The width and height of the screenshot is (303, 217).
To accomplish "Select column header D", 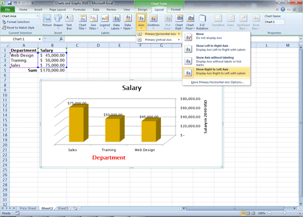I will (98, 45).
